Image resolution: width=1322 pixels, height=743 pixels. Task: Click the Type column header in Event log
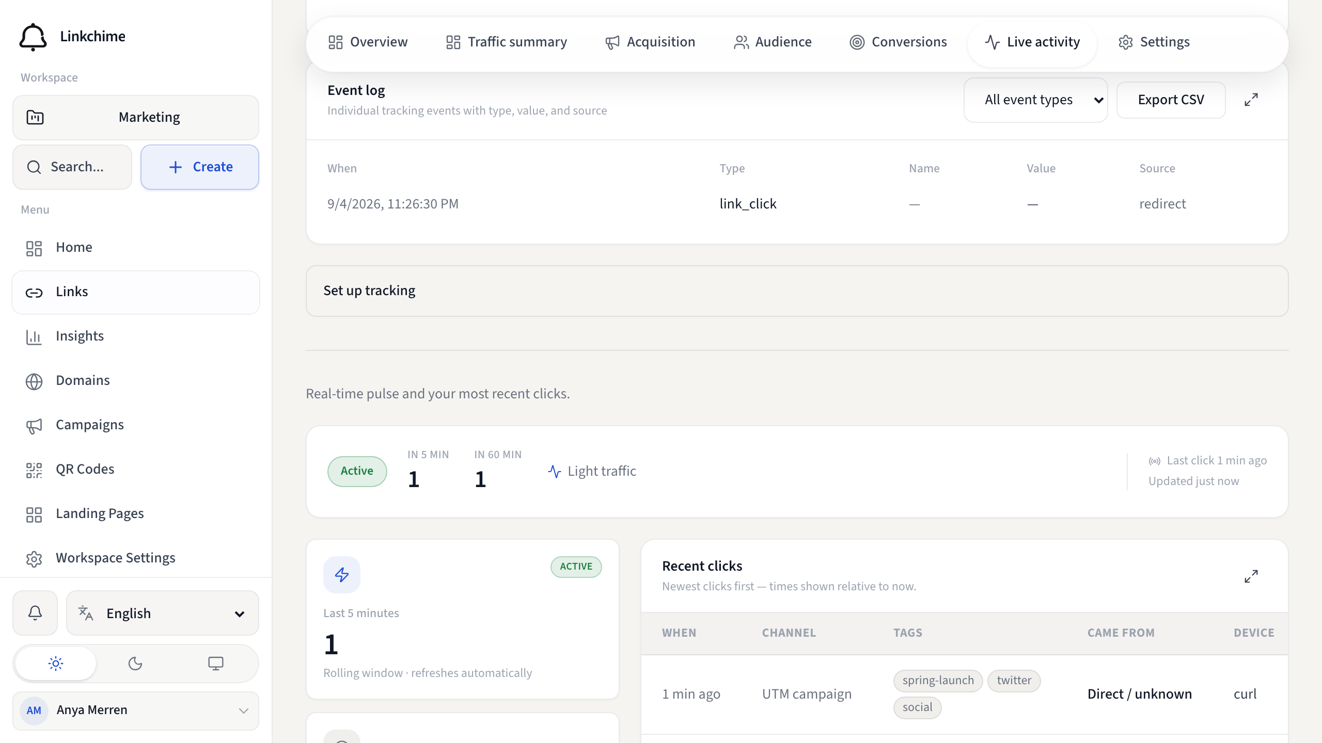[732, 169]
